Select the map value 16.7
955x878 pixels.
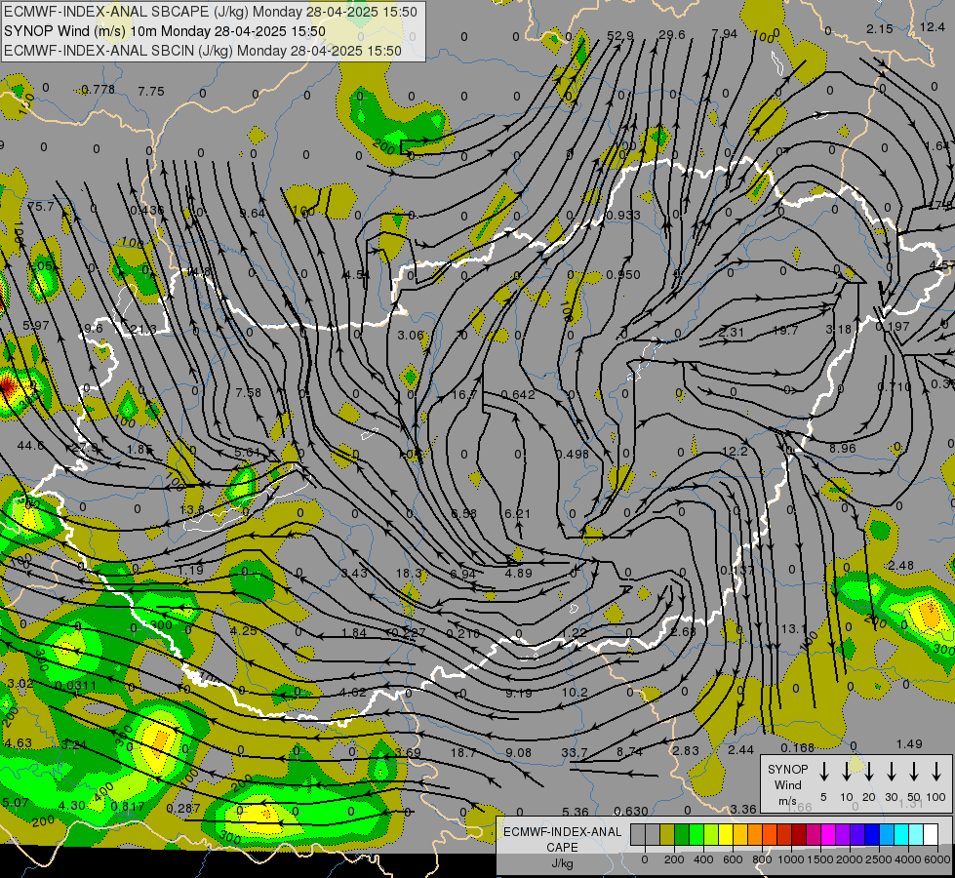[464, 395]
